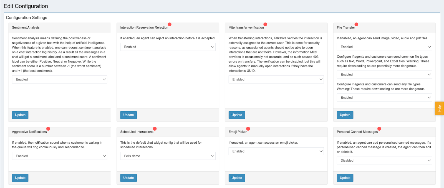
Task: Click text about notification sound ringing continuously
Action: (57, 145)
